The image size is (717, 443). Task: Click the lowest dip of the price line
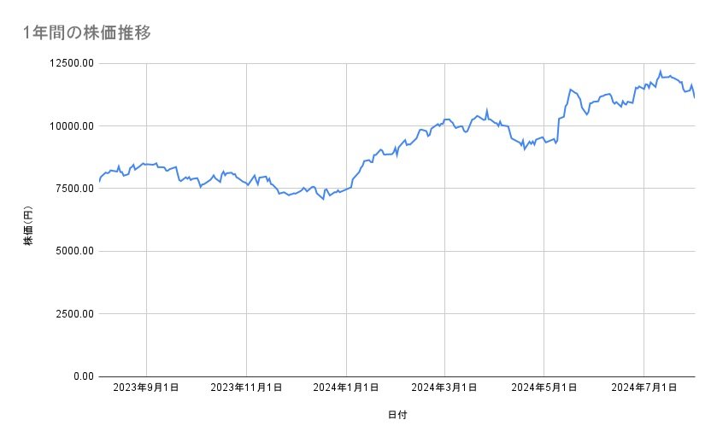click(323, 200)
